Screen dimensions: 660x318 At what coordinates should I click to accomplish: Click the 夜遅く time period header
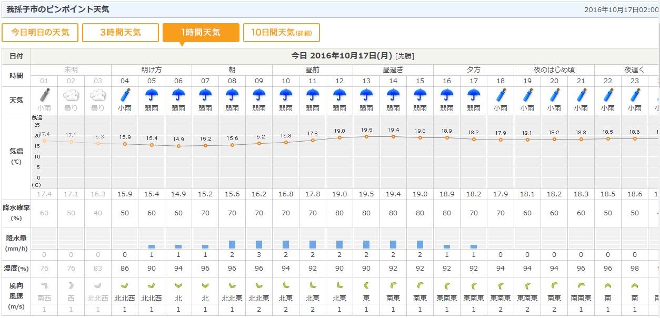pos(635,69)
